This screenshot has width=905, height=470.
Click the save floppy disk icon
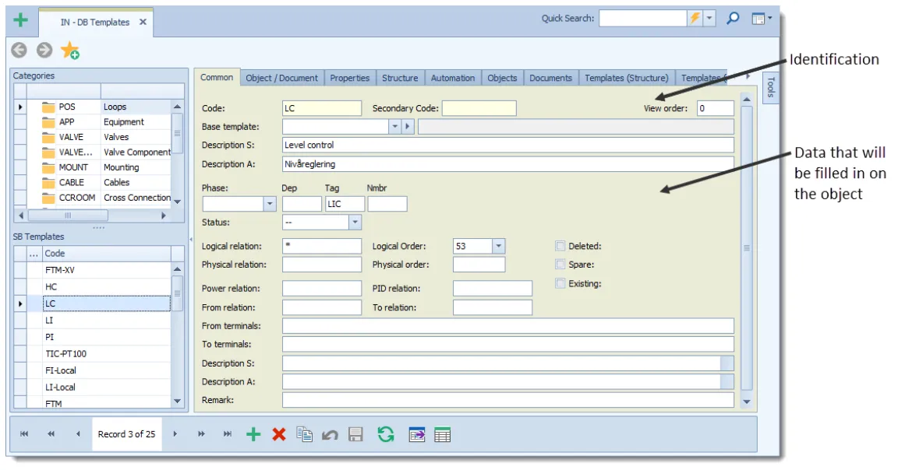[x=355, y=434]
